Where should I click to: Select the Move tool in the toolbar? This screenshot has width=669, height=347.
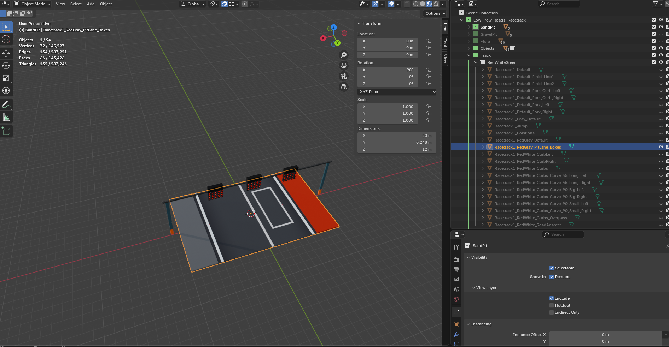[6, 53]
